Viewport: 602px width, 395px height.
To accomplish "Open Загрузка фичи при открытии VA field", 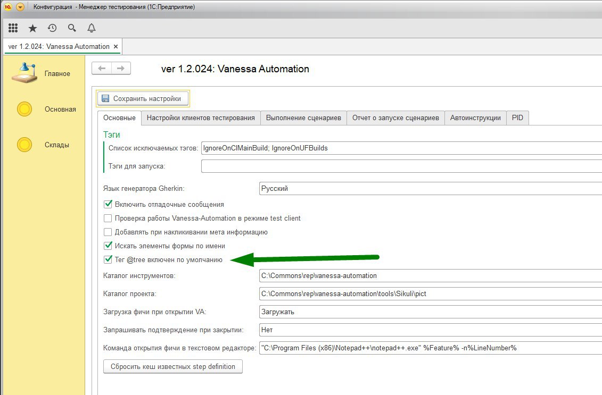I will (x=431, y=312).
